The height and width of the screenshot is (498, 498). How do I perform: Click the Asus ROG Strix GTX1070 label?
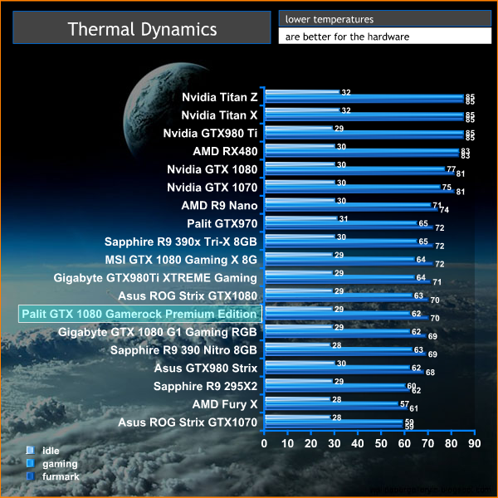click(x=188, y=422)
